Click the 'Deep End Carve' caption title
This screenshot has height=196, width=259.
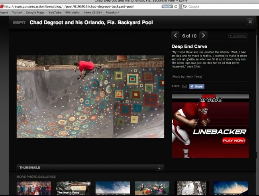point(189,47)
